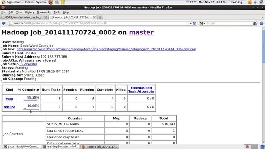Open the Places menu in top panel
265x149 pixels.
pos(29,2)
